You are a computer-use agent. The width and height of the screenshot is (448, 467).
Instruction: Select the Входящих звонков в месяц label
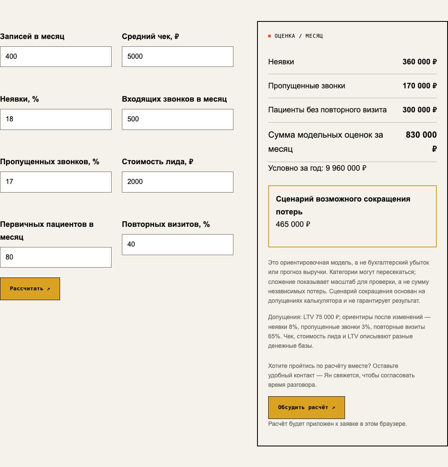(174, 99)
